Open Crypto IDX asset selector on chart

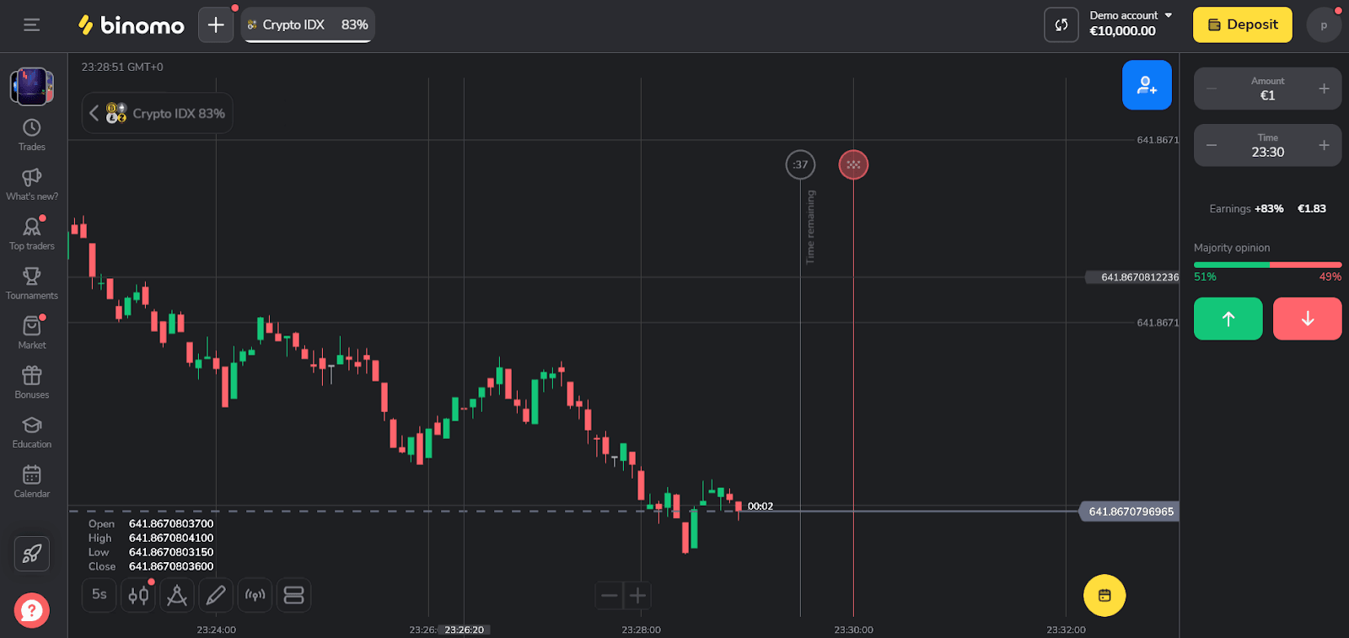(x=158, y=113)
